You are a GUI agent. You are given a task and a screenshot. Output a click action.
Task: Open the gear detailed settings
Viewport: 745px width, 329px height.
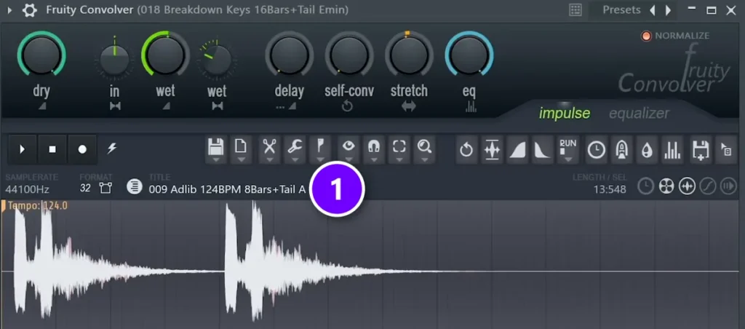pos(29,10)
